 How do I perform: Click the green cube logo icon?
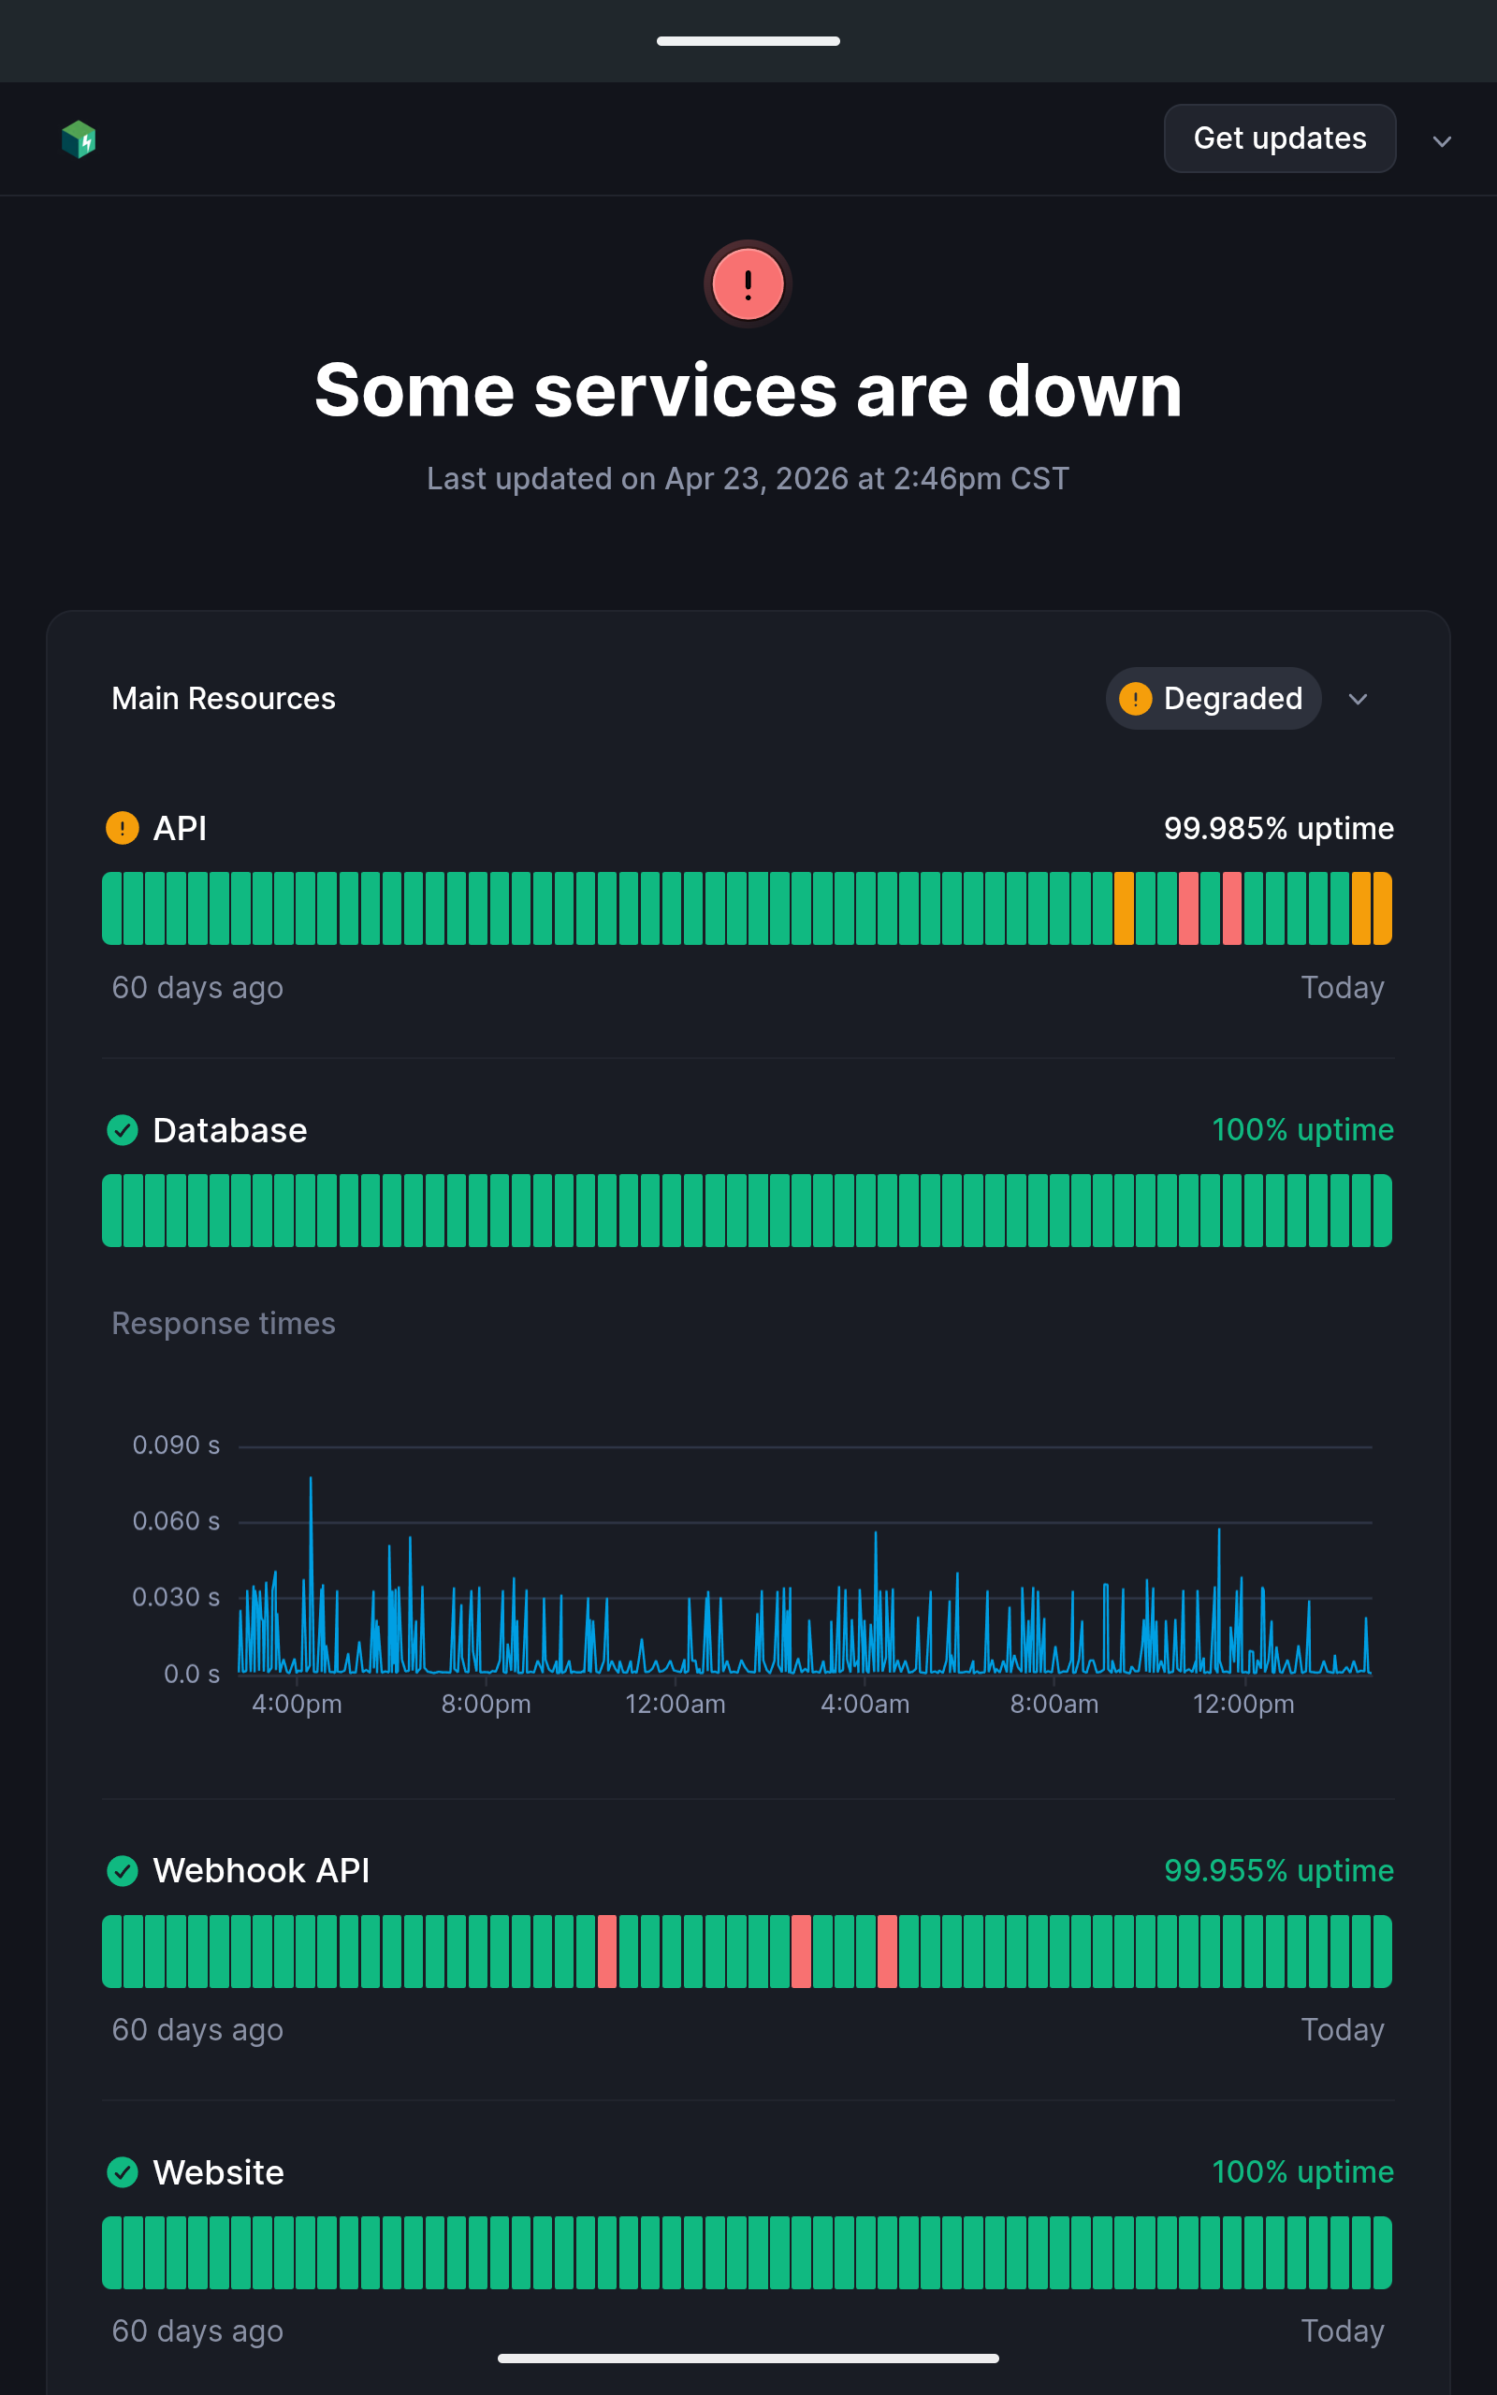tap(79, 139)
